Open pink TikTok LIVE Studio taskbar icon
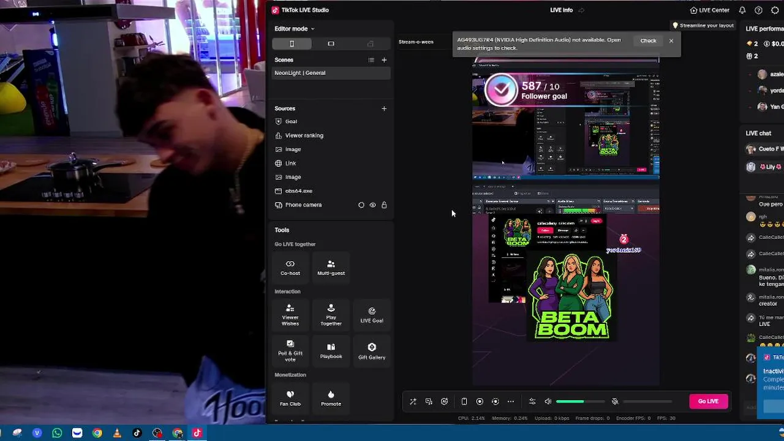The image size is (784, 441). pyautogui.click(x=197, y=433)
